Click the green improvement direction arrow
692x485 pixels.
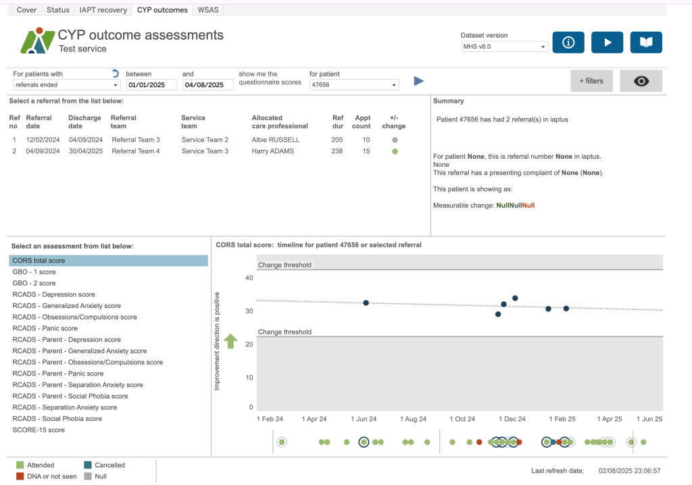pos(230,341)
